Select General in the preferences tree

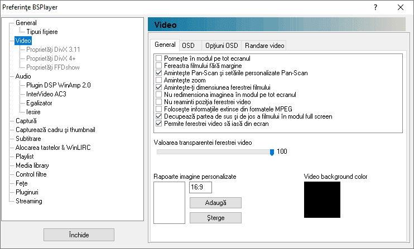(26, 23)
